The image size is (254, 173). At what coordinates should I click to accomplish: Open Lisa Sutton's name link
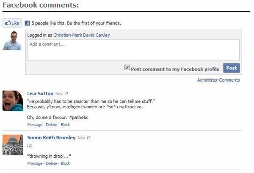pos(40,93)
